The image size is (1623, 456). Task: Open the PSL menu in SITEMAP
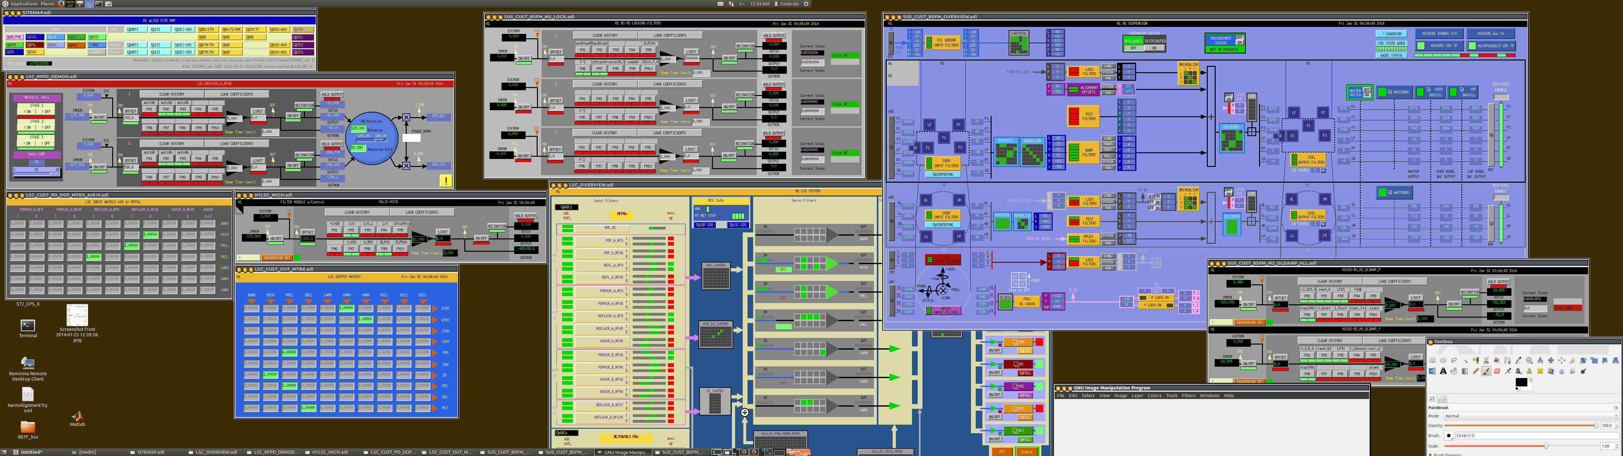[35, 45]
